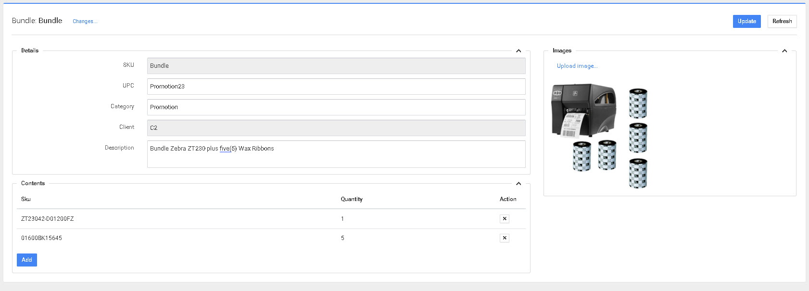809x291 pixels.
Task: Click the Client field showing C2
Action: pyautogui.click(x=336, y=128)
